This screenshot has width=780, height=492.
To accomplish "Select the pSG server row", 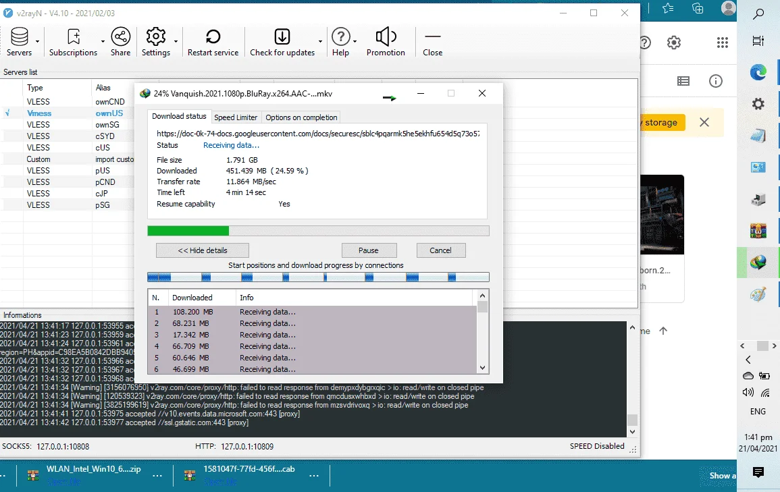I will 68,204.
